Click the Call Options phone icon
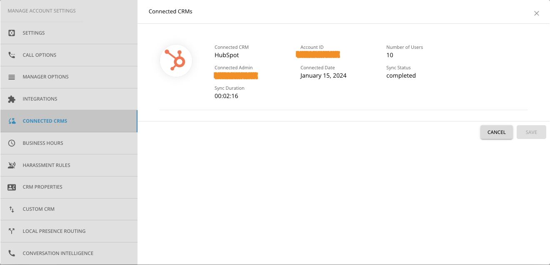Viewport: 550px width, 265px height. point(12,55)
